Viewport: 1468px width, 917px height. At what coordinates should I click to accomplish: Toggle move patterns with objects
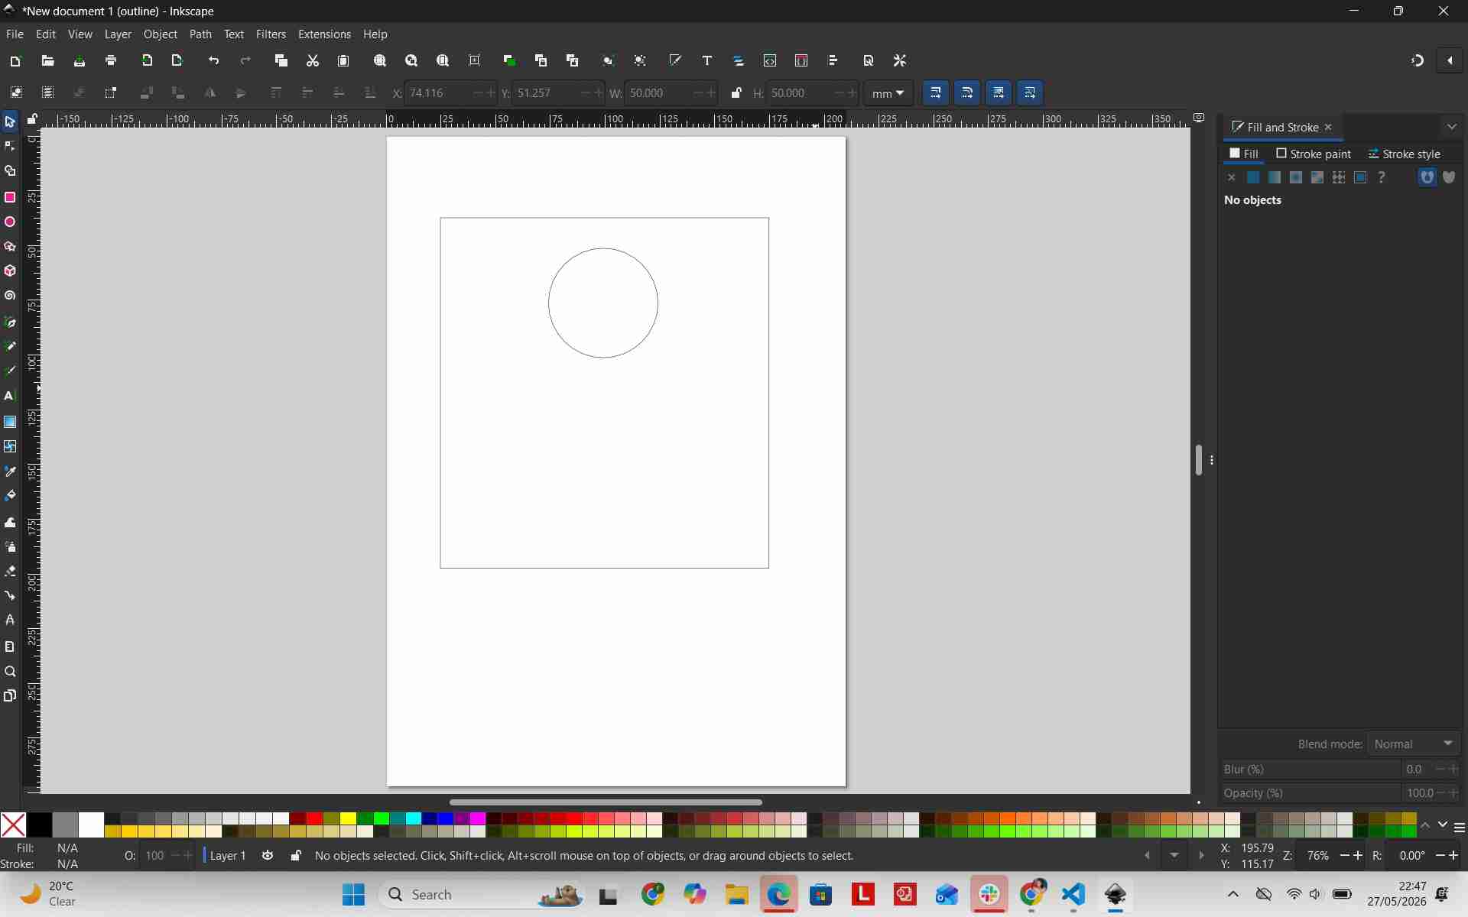(1030, 92)
